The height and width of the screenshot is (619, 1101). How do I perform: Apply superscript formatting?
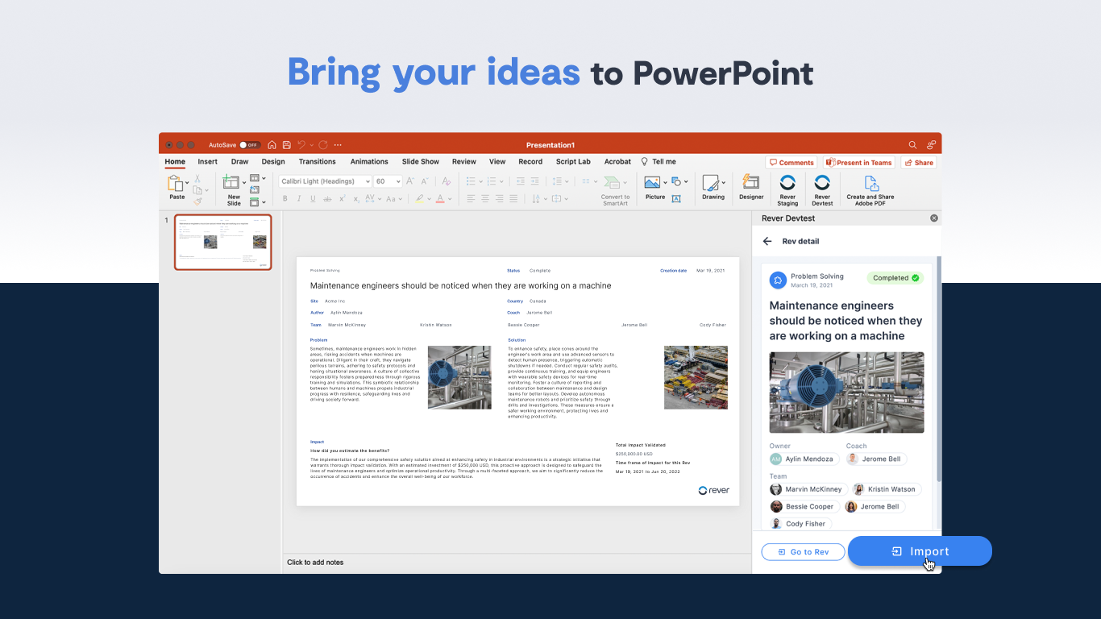[x=342, y=198]
